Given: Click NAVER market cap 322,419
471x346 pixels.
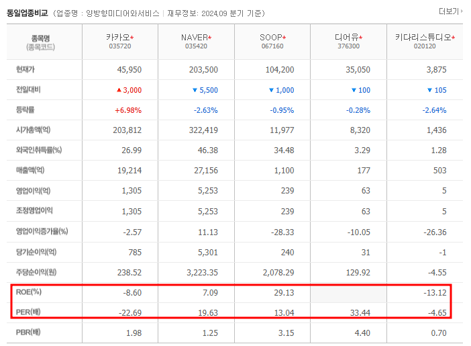Looking at the screenshot, I should tap(203, 130).
